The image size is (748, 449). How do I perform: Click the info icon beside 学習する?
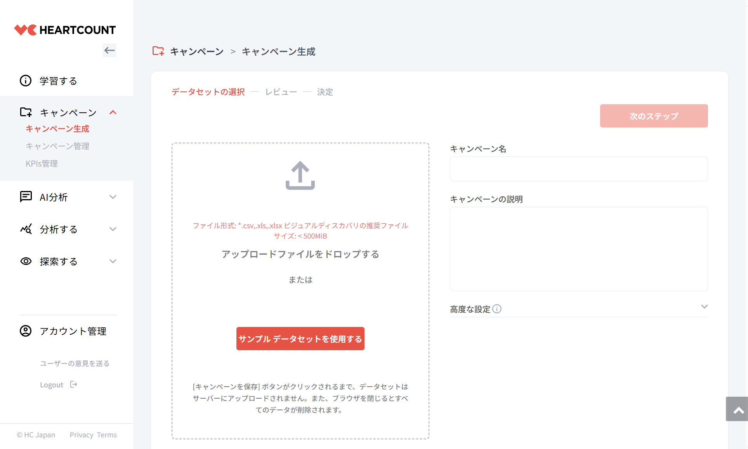pos(26,81)
